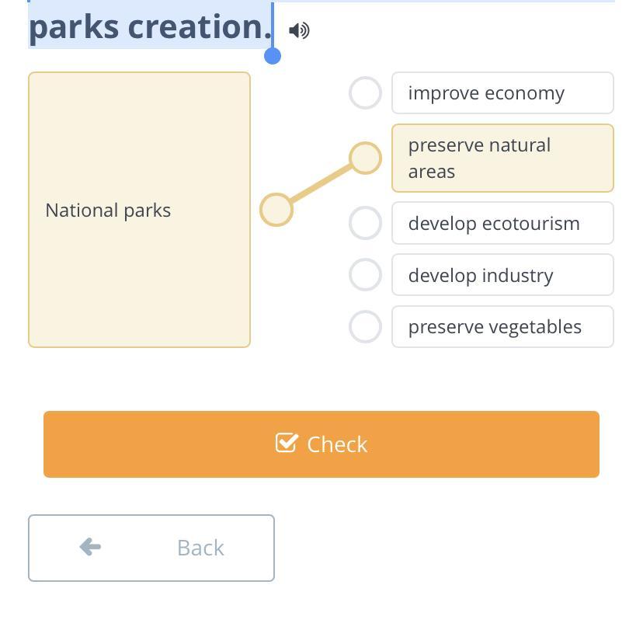
Task: Click the National parks connector circle
Action: pyautogui.click(x=276, y=210)
